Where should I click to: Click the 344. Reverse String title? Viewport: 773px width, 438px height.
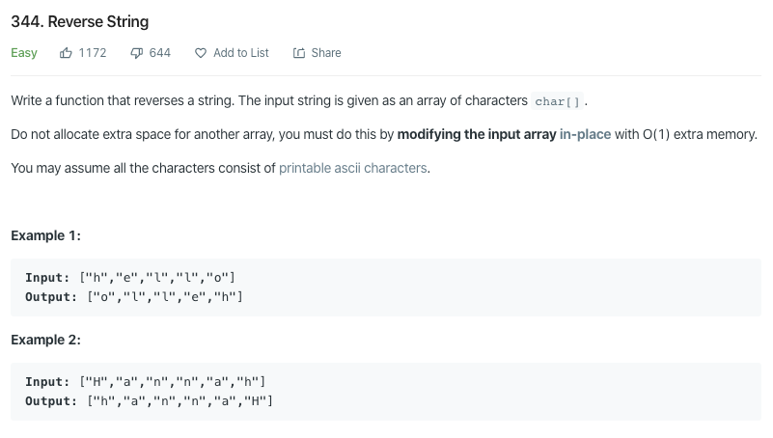click(80, 21)
